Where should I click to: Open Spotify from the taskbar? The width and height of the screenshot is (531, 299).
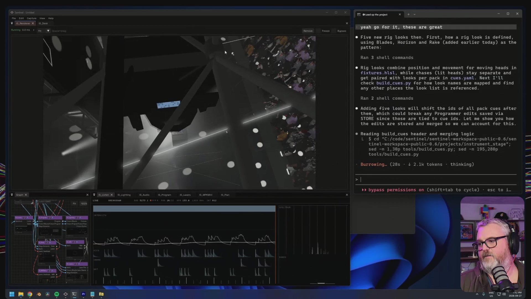57,294
